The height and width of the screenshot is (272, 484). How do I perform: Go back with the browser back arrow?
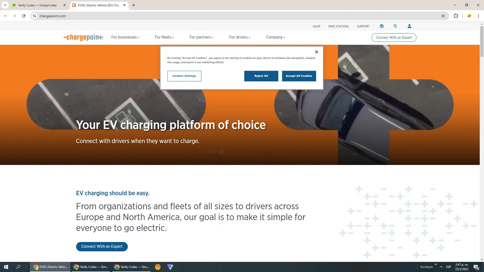[5, 16]
